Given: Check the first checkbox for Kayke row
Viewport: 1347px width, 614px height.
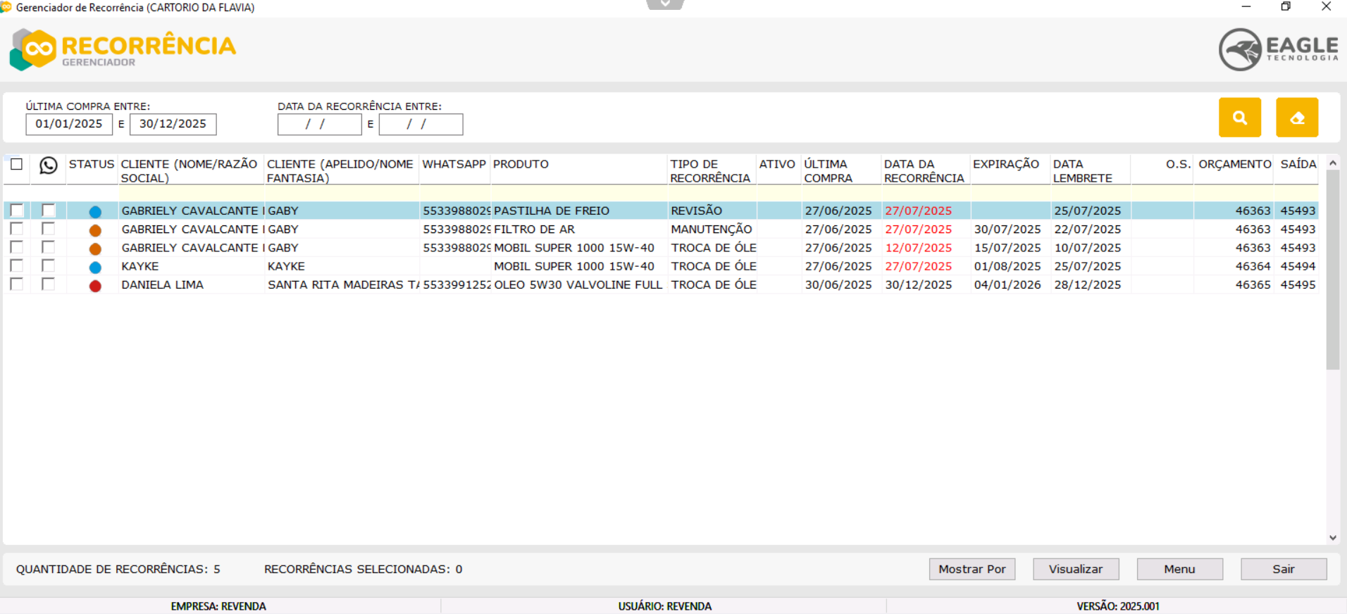Looking at the screenshot, I should coord(17,266).
